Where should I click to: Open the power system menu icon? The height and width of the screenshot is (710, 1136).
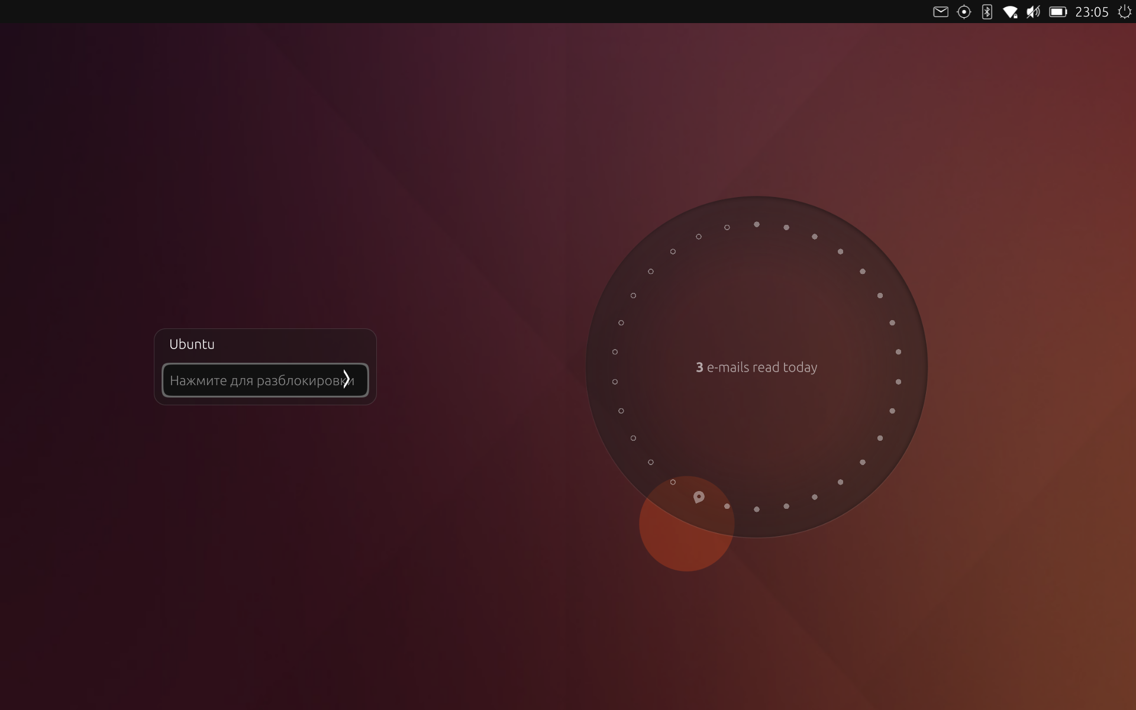click(x=1124, y=12)
